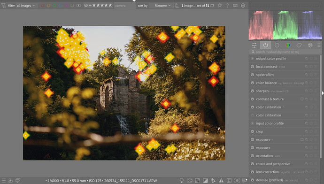This screenshot has width=324, height=184.
Task: Toggle denoise (profiled) module power
Action: [x=252, y=180]
